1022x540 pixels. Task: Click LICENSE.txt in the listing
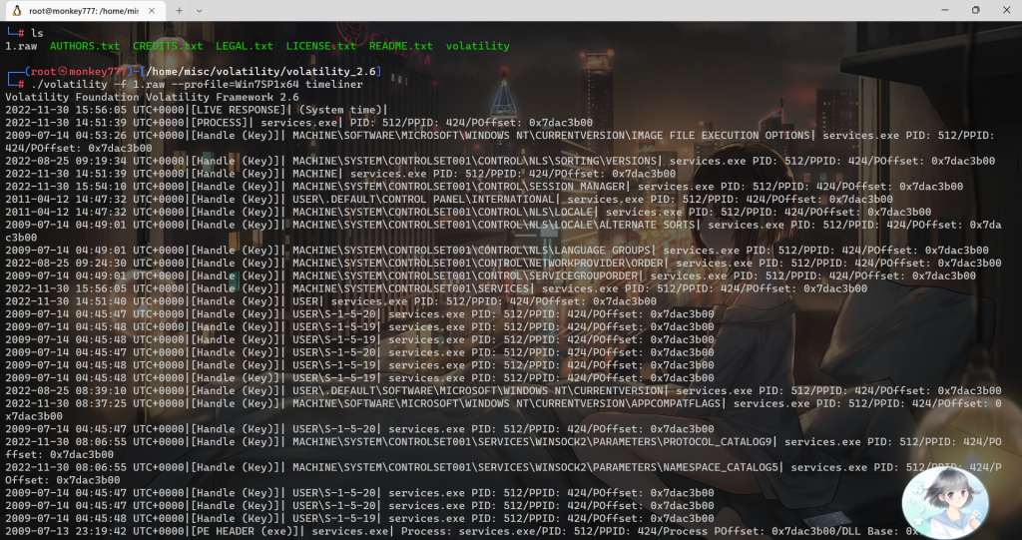[x=320, y=46]
